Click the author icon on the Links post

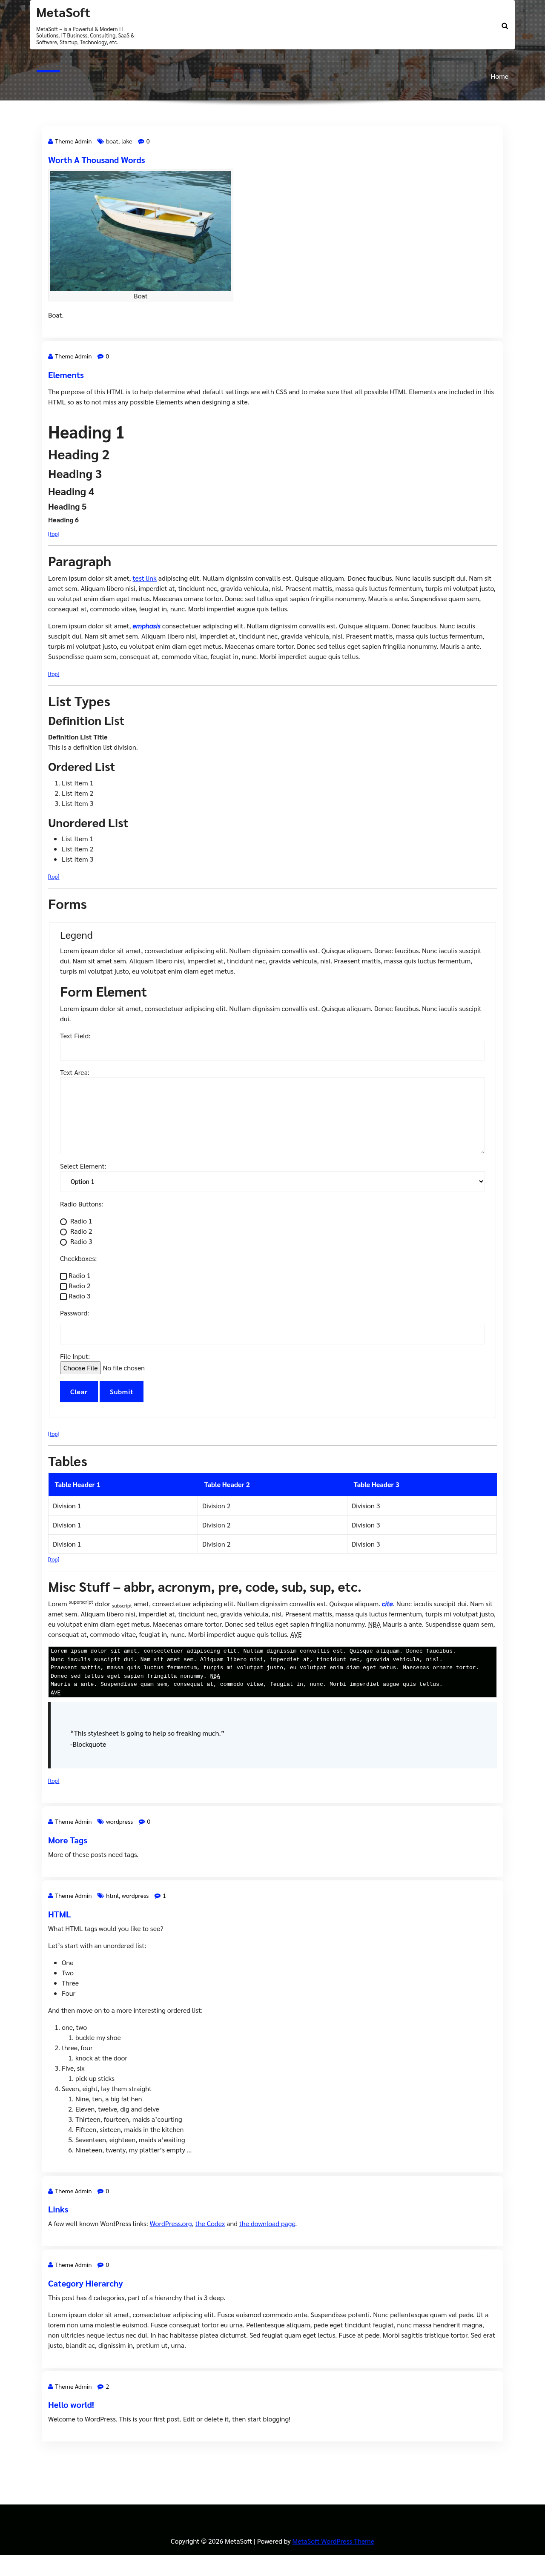(x=51, y=2191)
